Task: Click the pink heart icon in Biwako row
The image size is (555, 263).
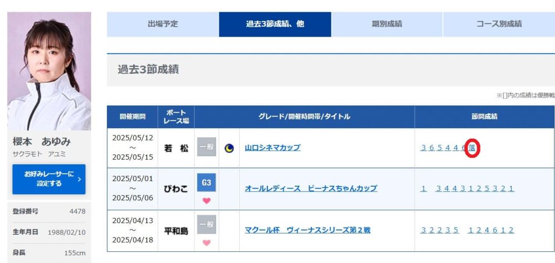Action: [x=206, y=201]
